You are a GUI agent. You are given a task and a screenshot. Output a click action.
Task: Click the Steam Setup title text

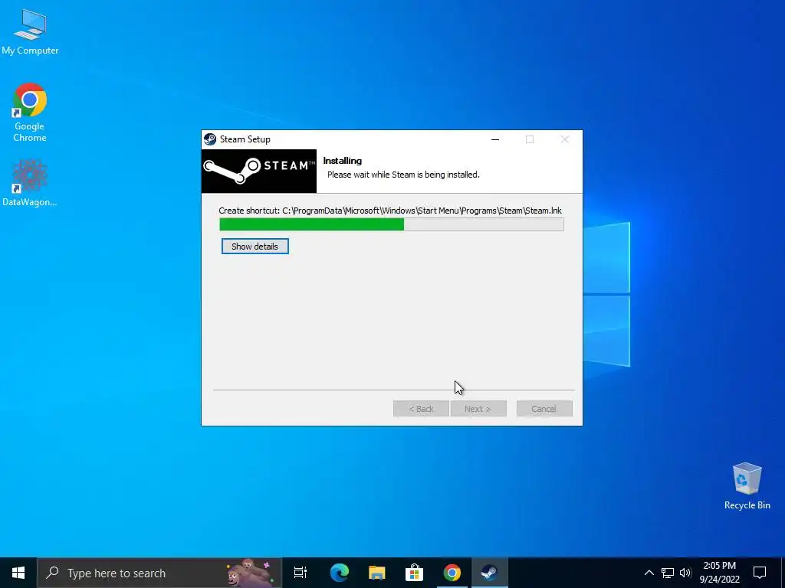pyautogui.click(x=245, y=139)
